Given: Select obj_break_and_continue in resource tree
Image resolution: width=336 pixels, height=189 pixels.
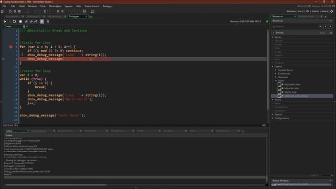Looking at the screenshot, I should [x=296, y=96].
